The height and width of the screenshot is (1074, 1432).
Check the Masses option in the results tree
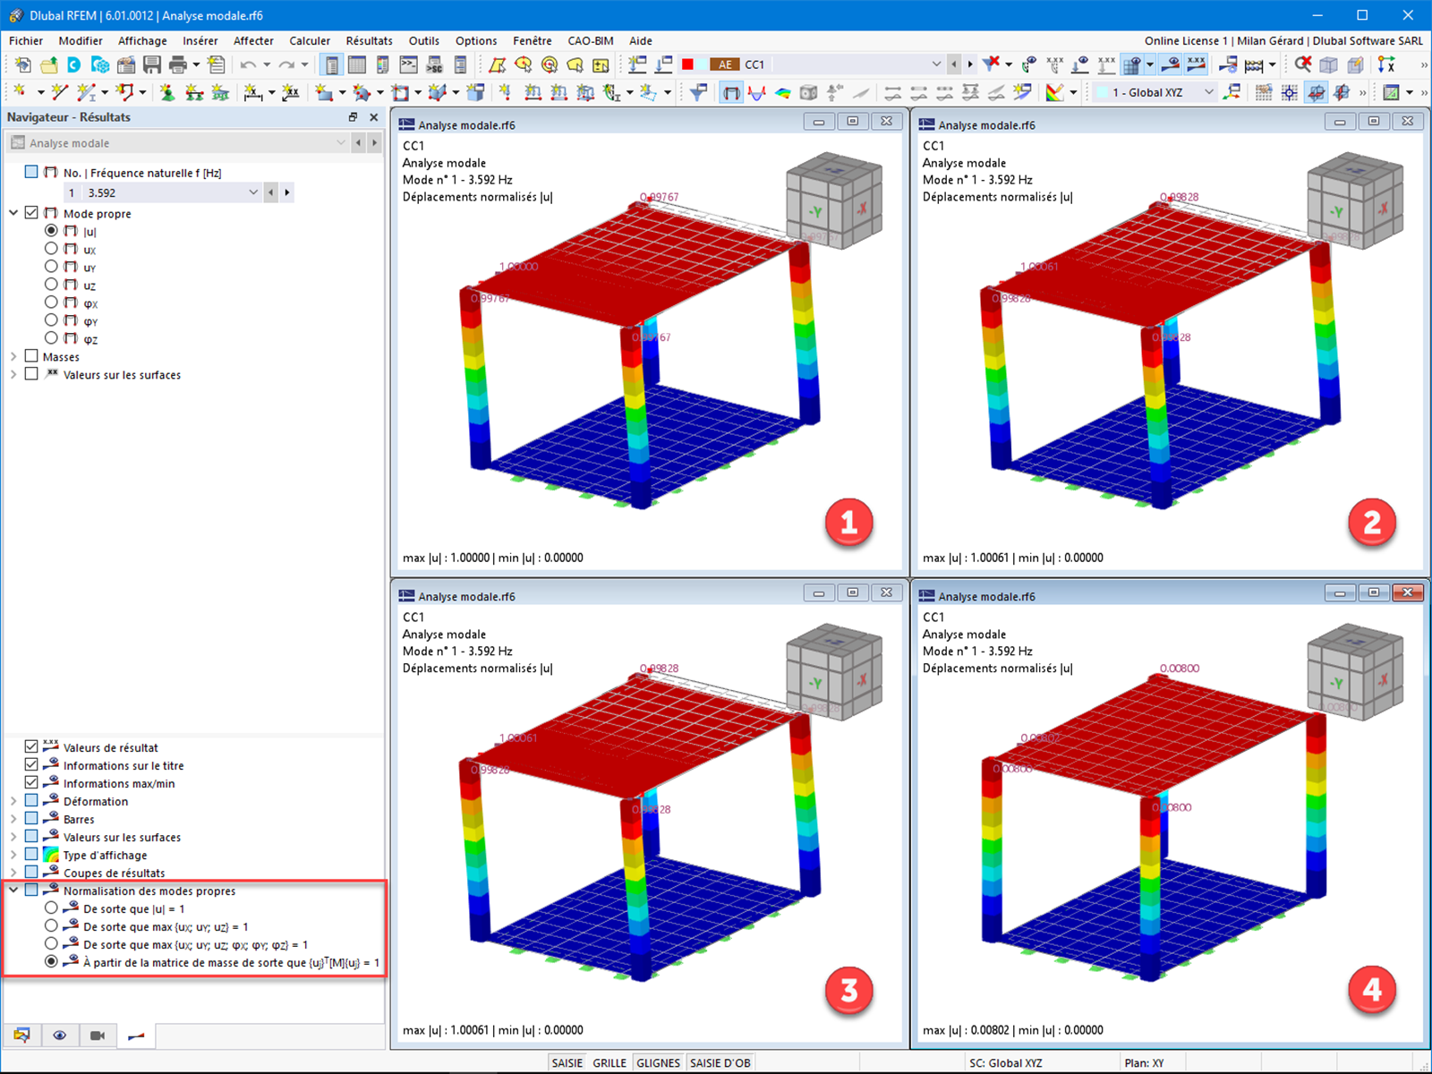tap(32, 356)
